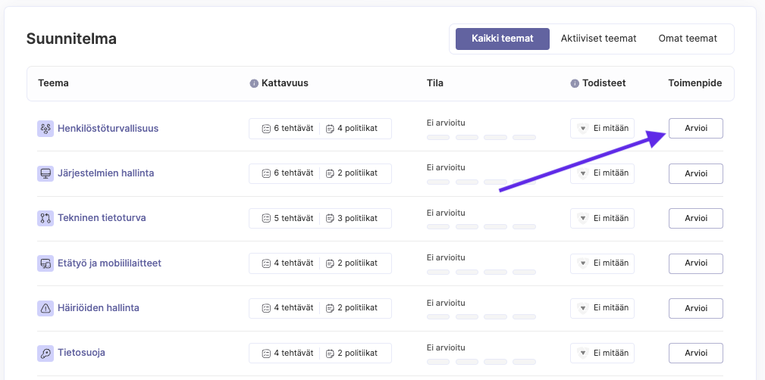Click the Suunnitelma heading
Image resolution: width=765 pixels, height=380 pixels.
click(71, 39)
